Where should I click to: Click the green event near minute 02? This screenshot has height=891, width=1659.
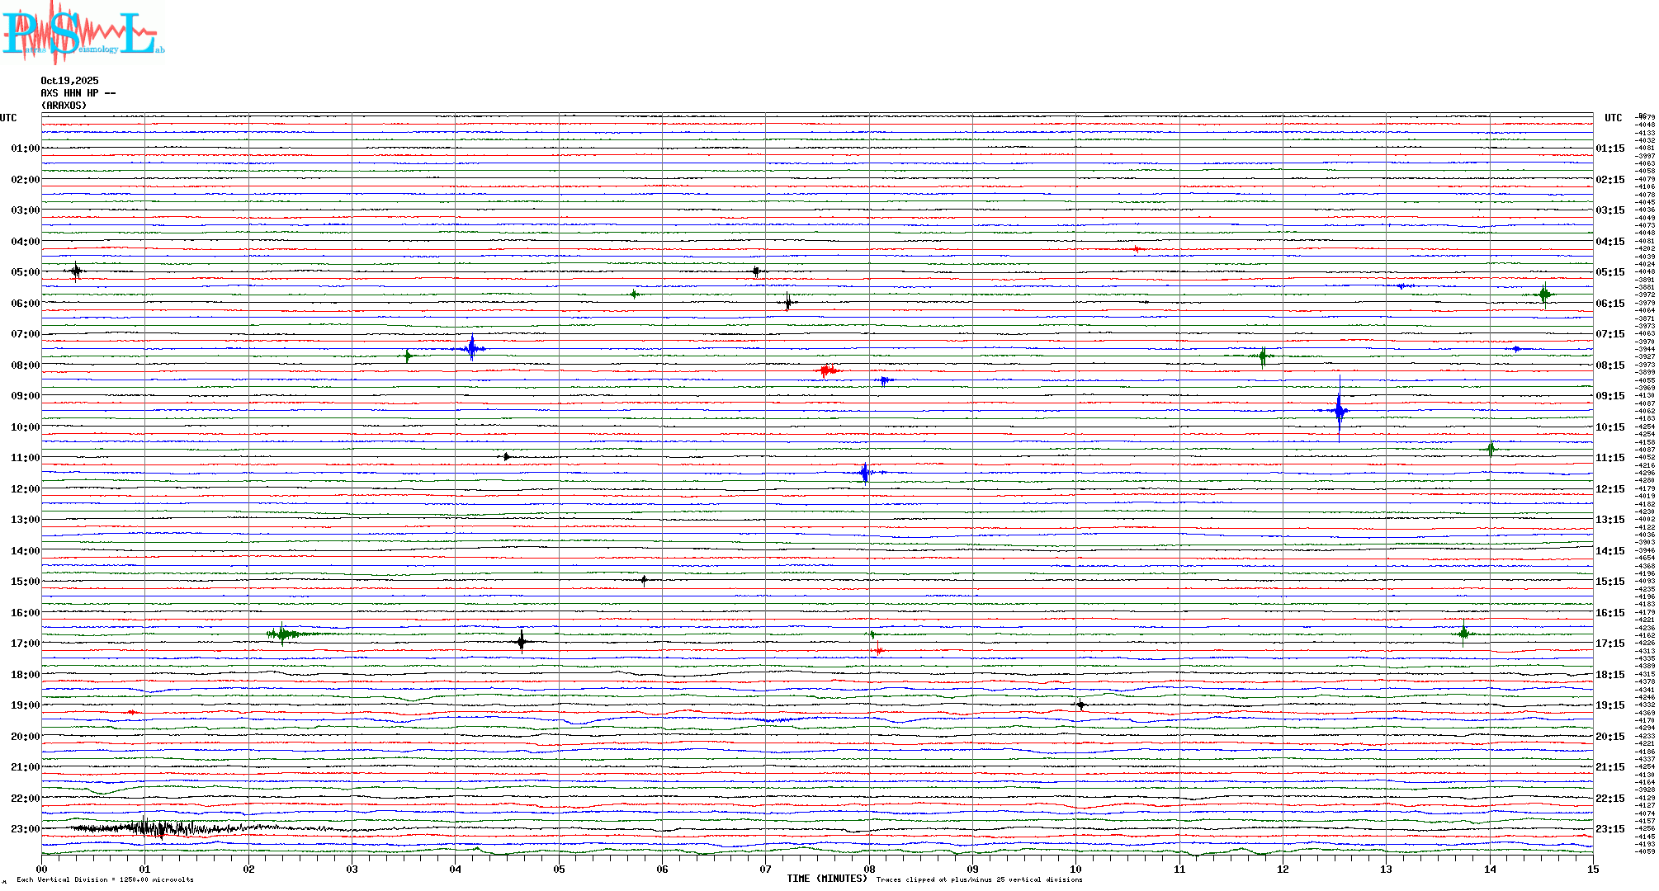tap(283, 634)
